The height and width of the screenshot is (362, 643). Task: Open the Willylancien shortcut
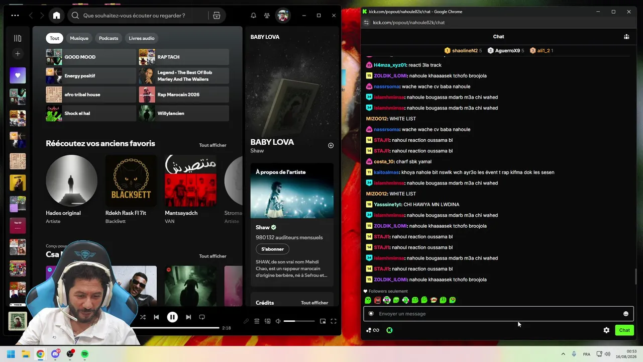tap(184, 113)
